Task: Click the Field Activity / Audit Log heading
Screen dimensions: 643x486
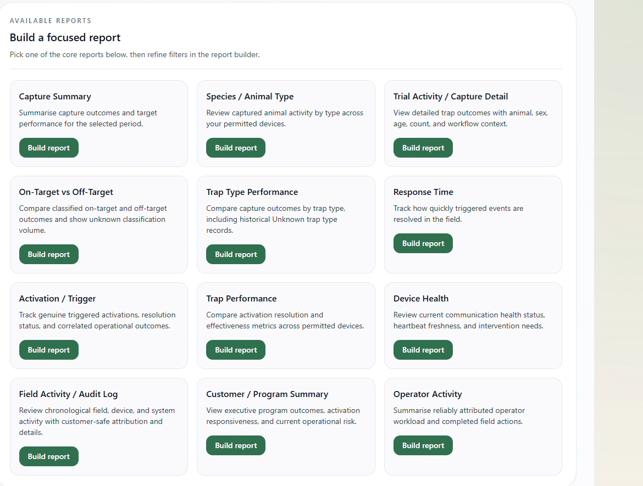Action: (x=69, y=394)
